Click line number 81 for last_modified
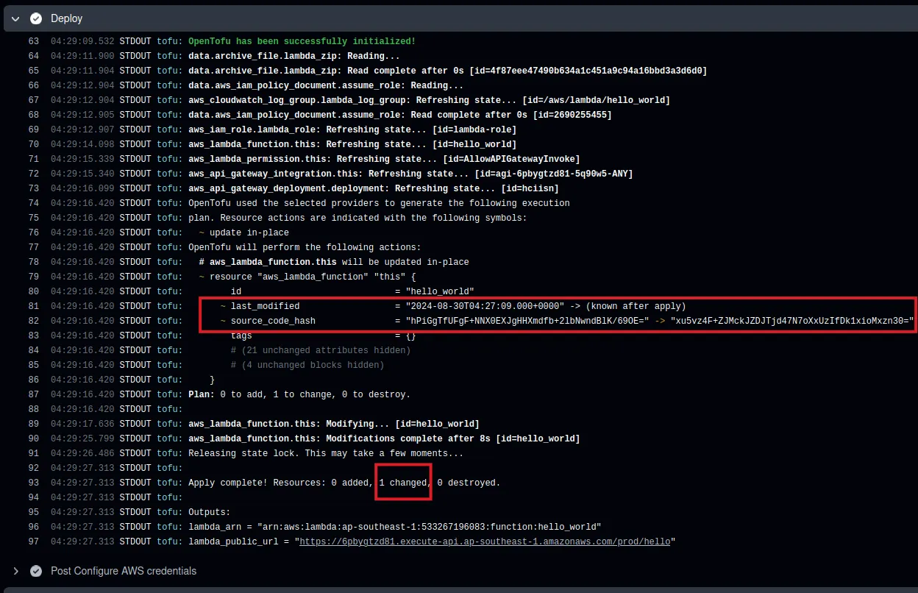Screen dimensions: 918x593 pyautogui.click(x=33, y=306)
